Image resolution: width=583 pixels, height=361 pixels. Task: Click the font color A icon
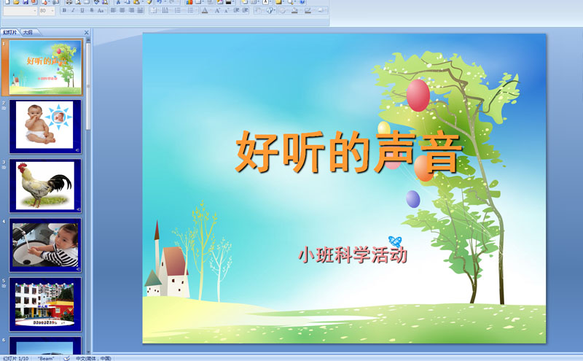(205, 10)
